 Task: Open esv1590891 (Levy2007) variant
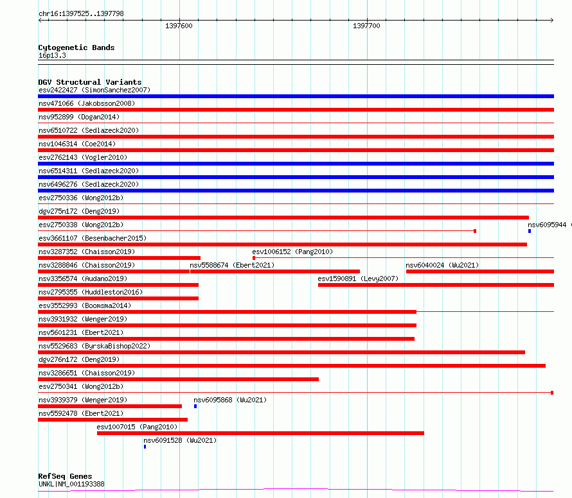(x=358, y=279)
